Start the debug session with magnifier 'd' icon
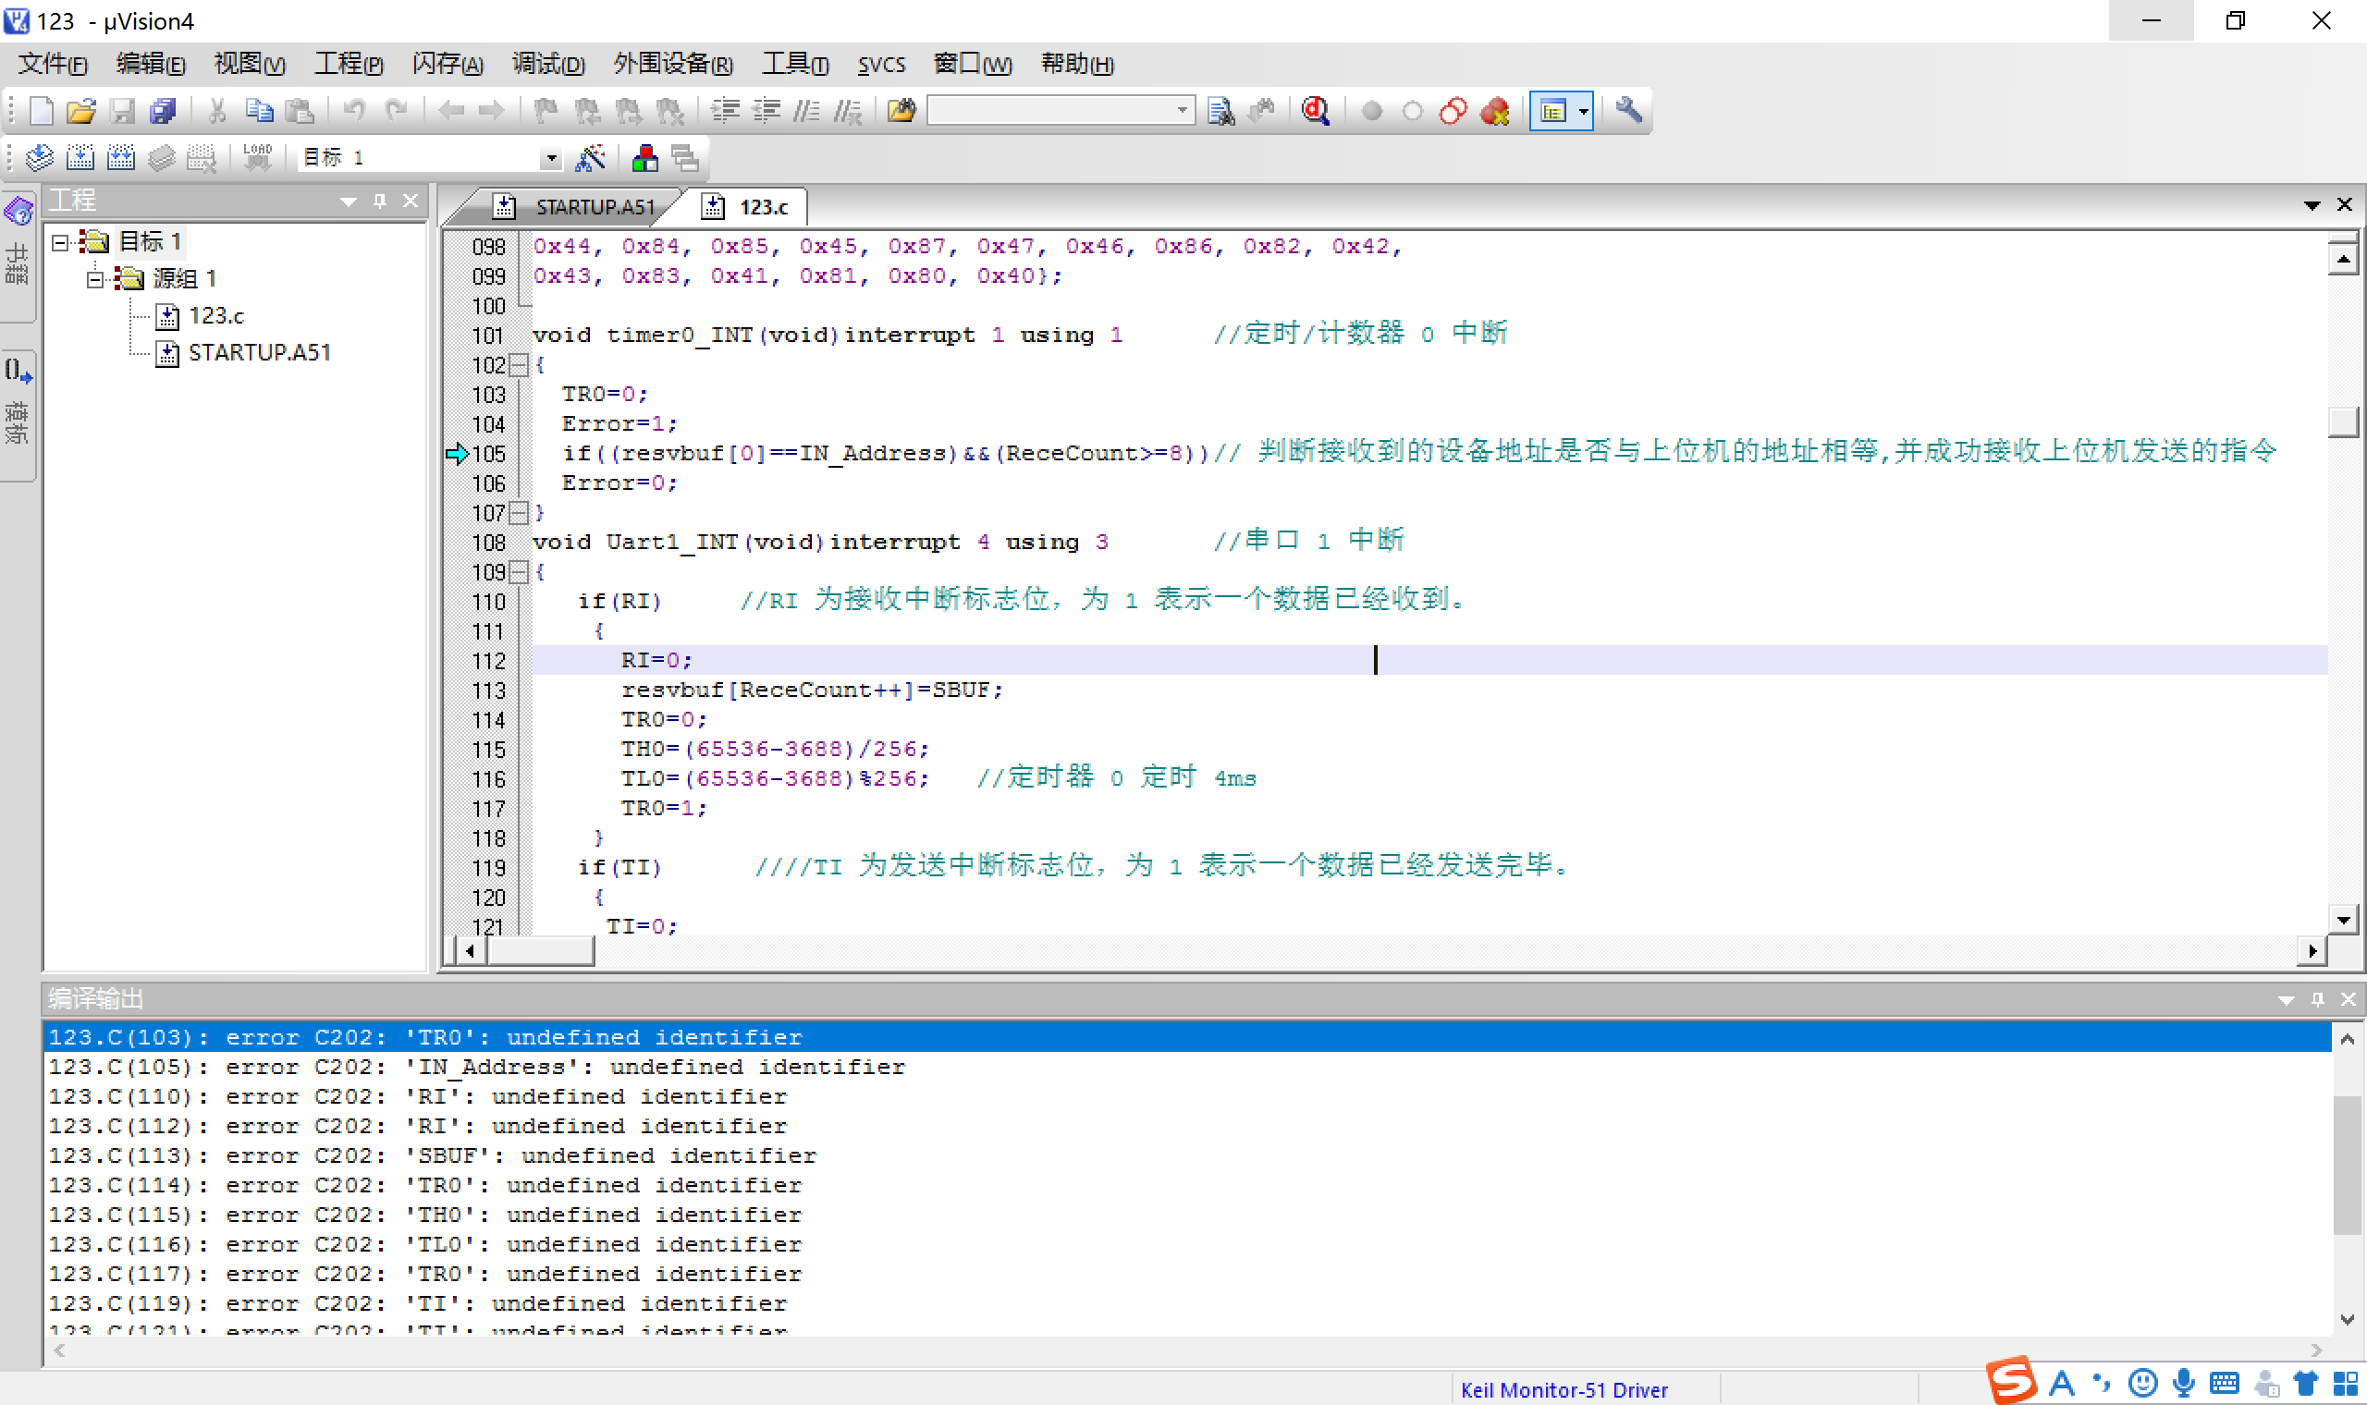This screenshot has width=2367, height=1405. tap(1315, 111)
